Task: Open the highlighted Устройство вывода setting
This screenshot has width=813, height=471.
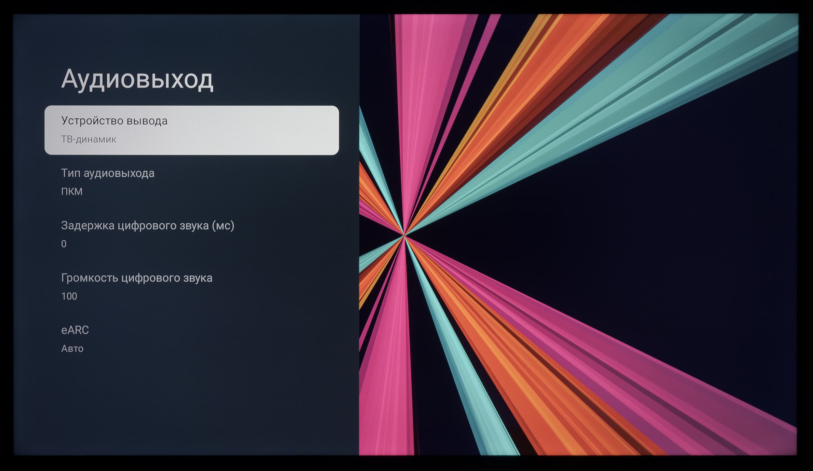Action: pyautogui.click(x=191, y=130)
